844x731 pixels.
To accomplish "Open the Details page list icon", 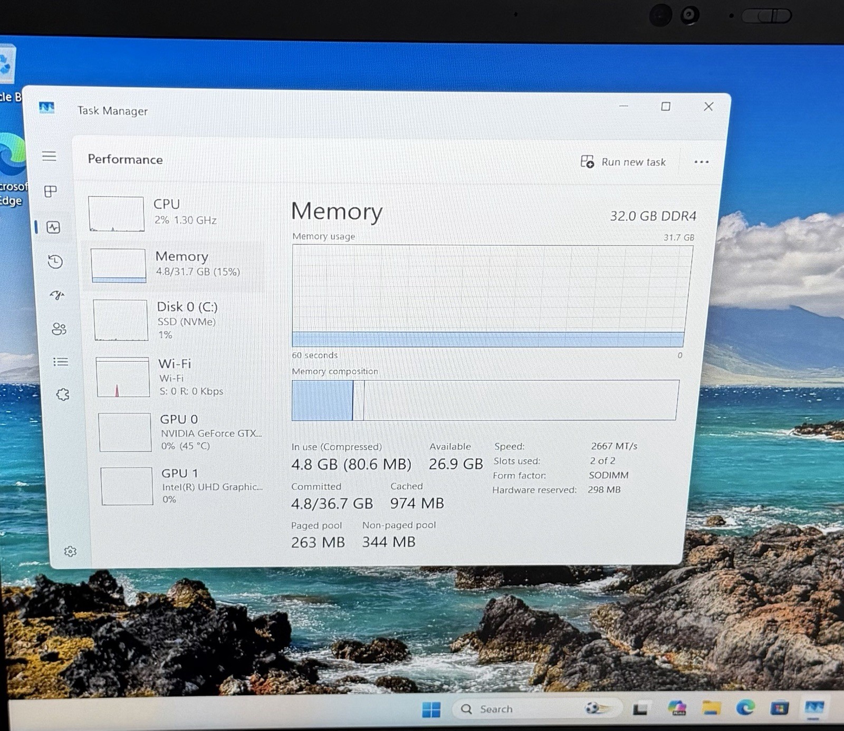I will click(61, 362).
